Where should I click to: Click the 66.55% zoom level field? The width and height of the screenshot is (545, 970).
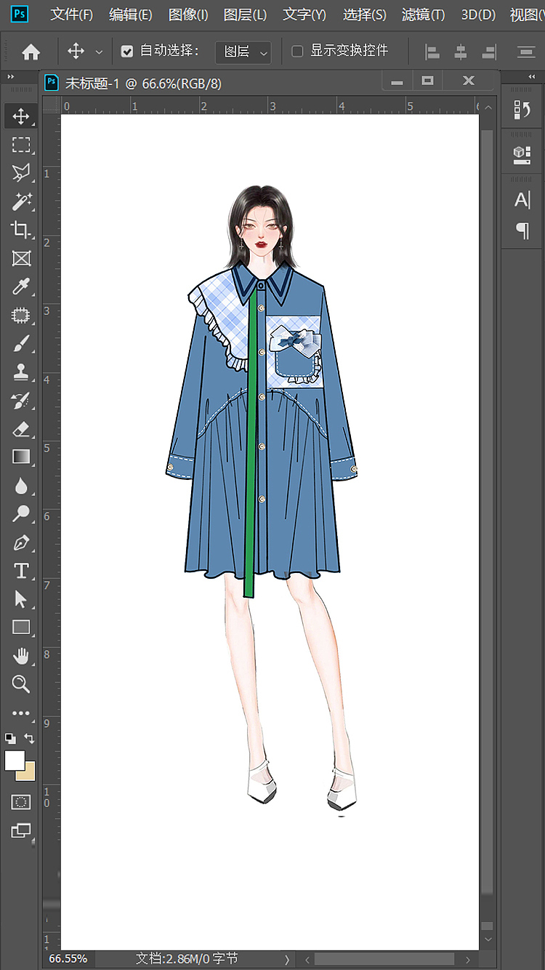click(68, 959)
